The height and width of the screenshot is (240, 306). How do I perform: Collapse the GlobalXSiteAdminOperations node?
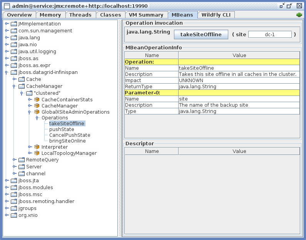point(29,112)
